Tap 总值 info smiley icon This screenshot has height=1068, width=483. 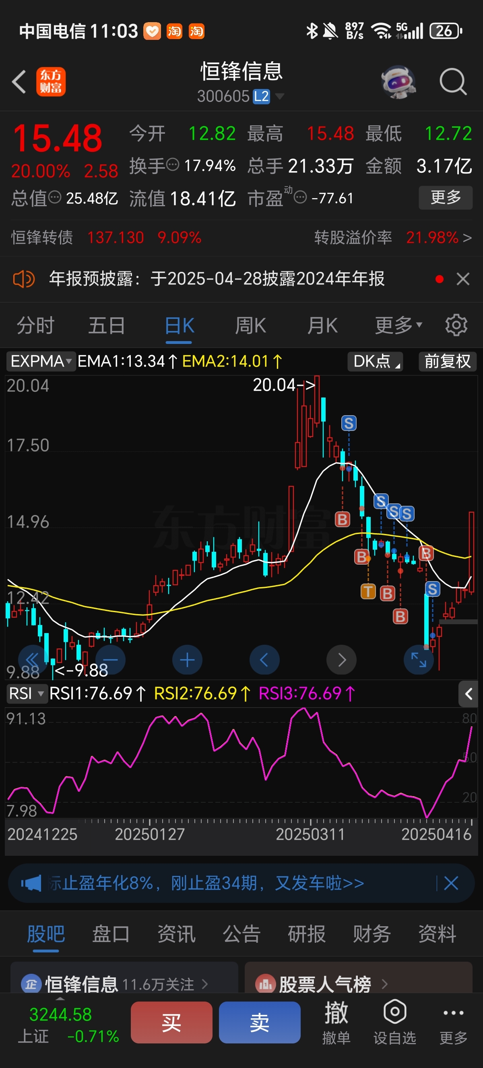point(55,197)
